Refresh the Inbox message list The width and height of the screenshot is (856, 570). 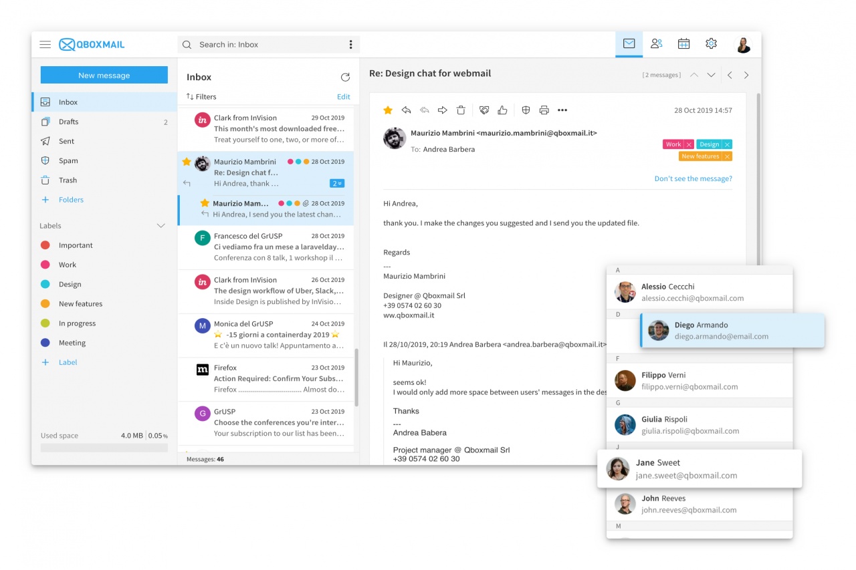coord(345,78)
